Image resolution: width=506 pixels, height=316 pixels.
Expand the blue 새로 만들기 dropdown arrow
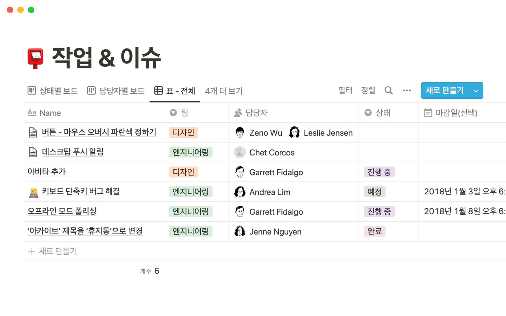click(x=476, y=91)
